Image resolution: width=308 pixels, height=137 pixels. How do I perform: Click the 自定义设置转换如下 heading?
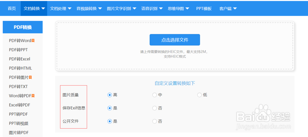click(x=175, y=83)
